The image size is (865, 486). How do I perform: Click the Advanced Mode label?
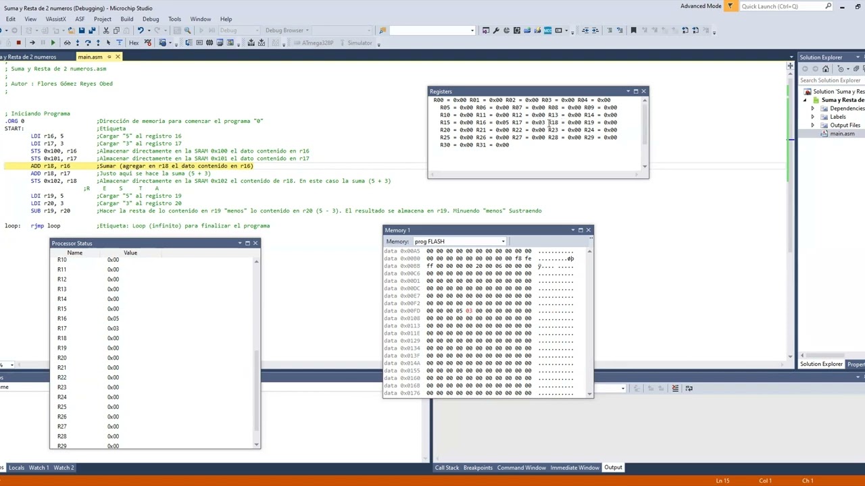(x=701, y=6)
